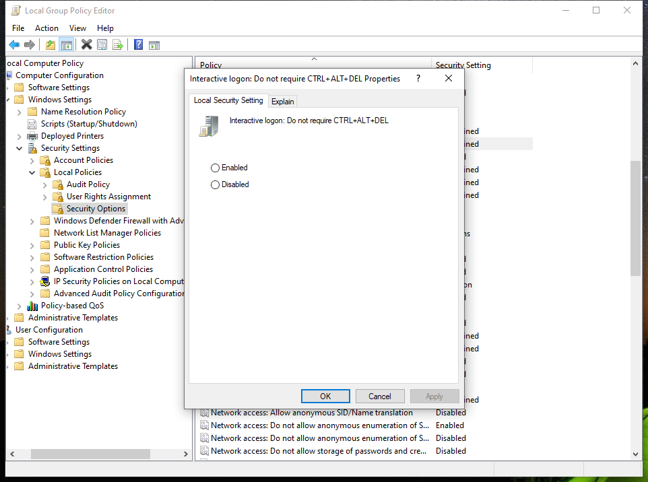648x482 pixels.
Task: Click the Audit Policy folder icon
Action: (58, 184)
